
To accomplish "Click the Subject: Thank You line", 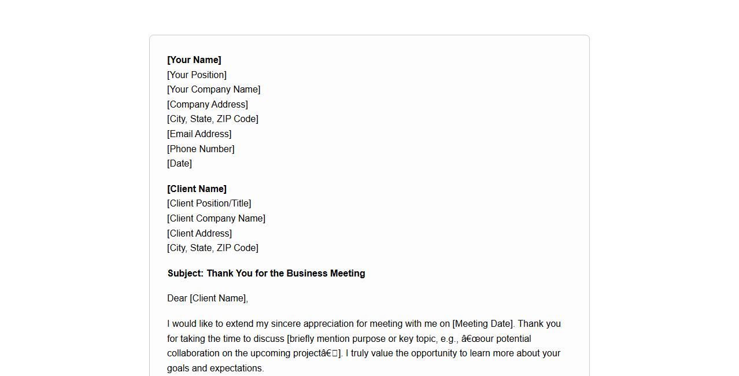I will coord(266,274).
